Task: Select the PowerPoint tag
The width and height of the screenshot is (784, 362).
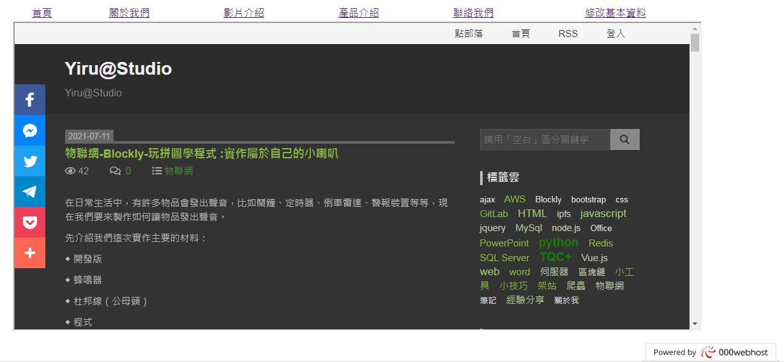Action: click(x=504, y=243)
